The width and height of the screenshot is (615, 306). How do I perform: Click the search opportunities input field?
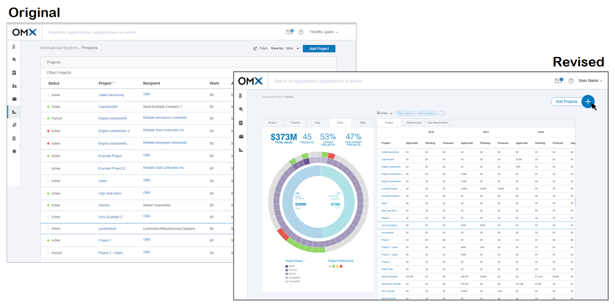coord(319,81)
